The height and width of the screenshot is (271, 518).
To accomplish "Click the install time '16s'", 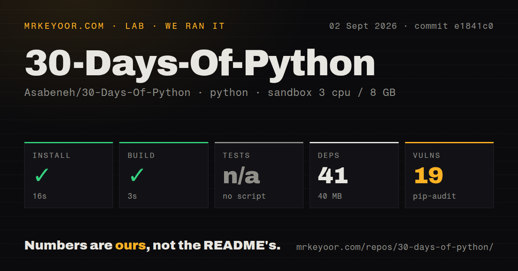I will (40, 196).
